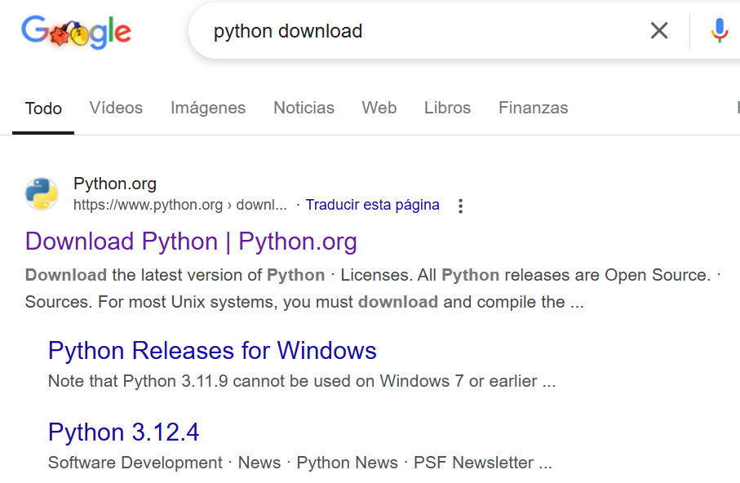Select the Todo tab
The image size is (740, 483).
point(43,109)
